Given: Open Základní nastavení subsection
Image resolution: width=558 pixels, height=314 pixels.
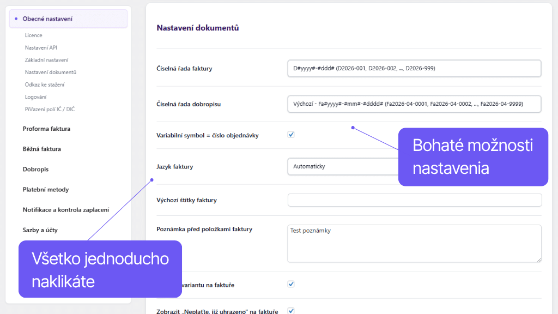Looking at the screenshot, I should (x=47, y=60).
